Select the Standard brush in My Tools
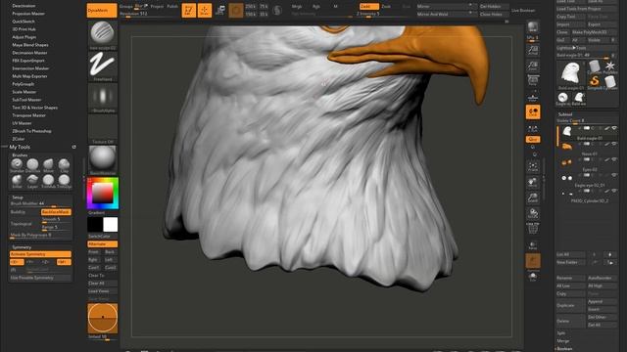 (17, 164)
